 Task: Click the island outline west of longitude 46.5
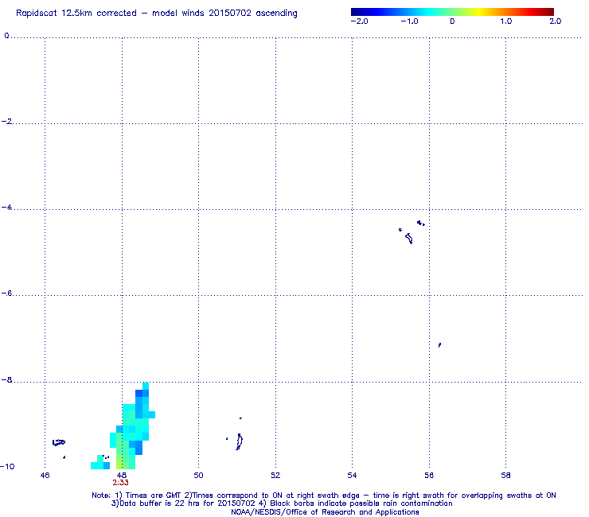[59, 443]
